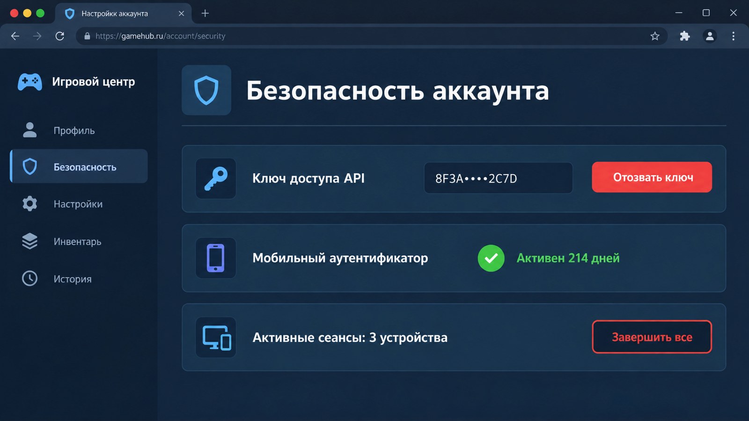Click the API key field 8F3A••••2C7D
This screenshot has height=421, width=749.
498,178
